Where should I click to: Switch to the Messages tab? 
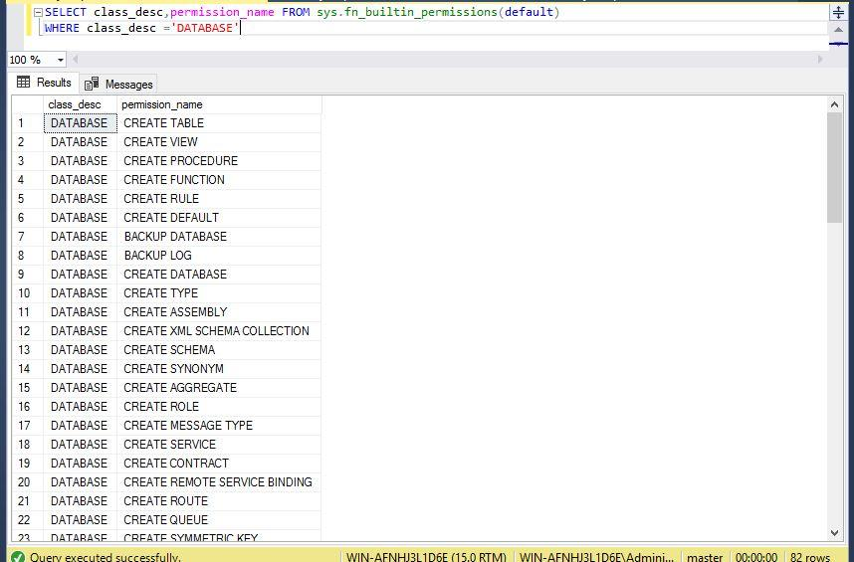[118, 85]
